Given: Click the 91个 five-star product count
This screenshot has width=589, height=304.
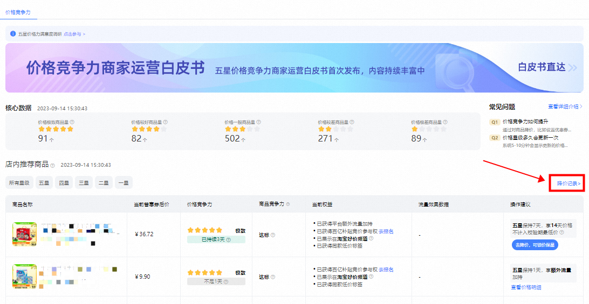Looking at the screenshot, I should click(46, 139).
